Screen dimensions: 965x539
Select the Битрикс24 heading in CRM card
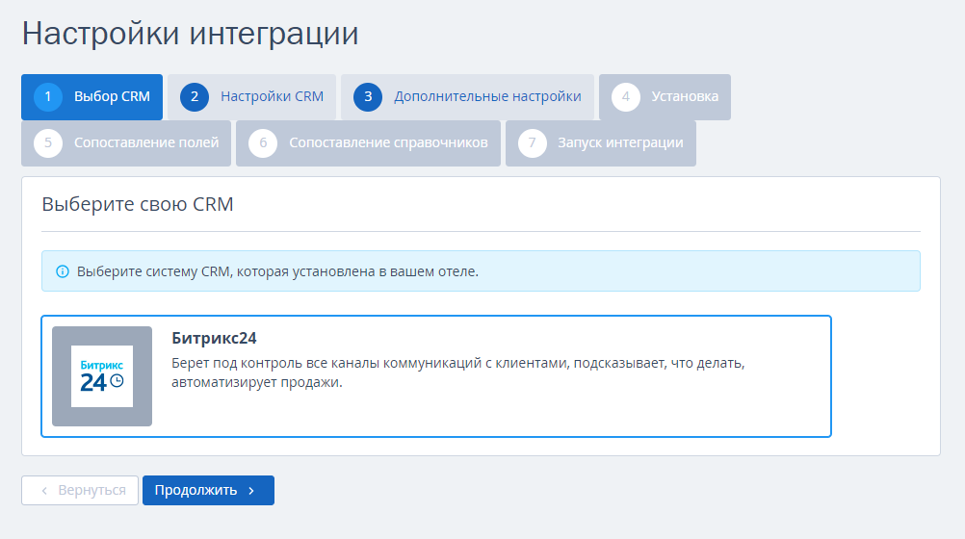214,338
